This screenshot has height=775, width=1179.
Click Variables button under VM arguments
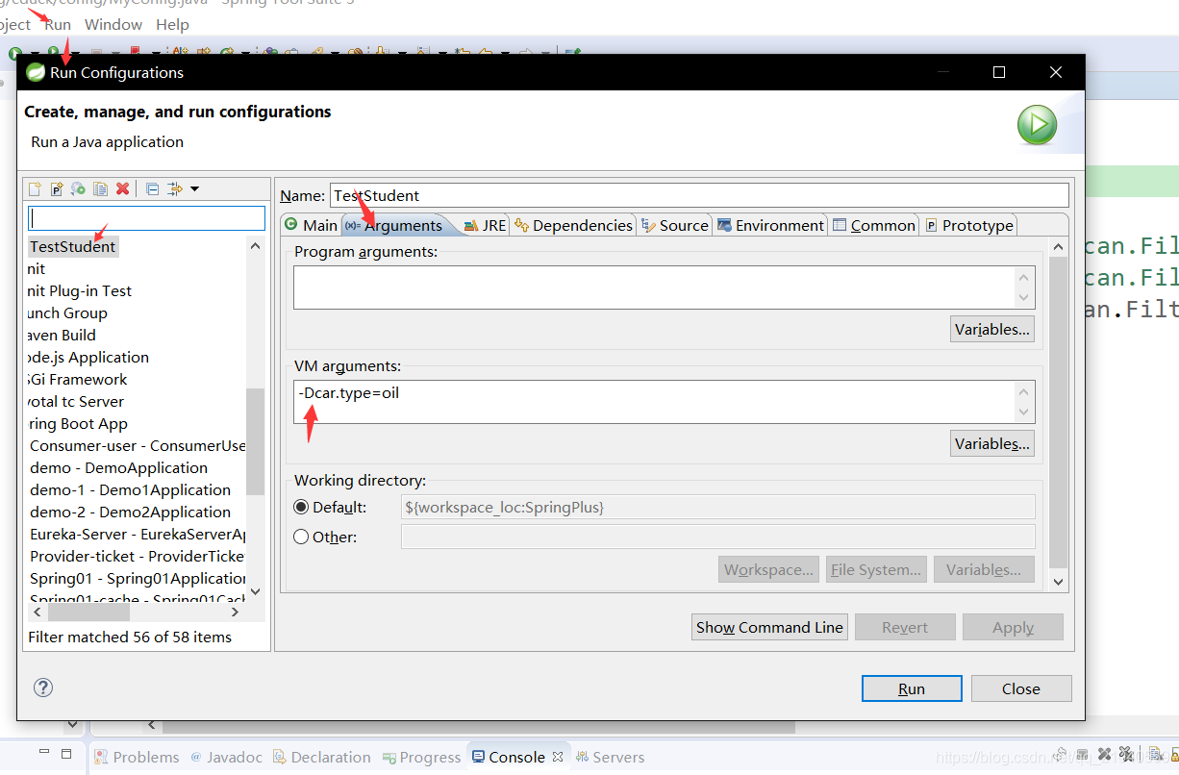coord(992,443)
